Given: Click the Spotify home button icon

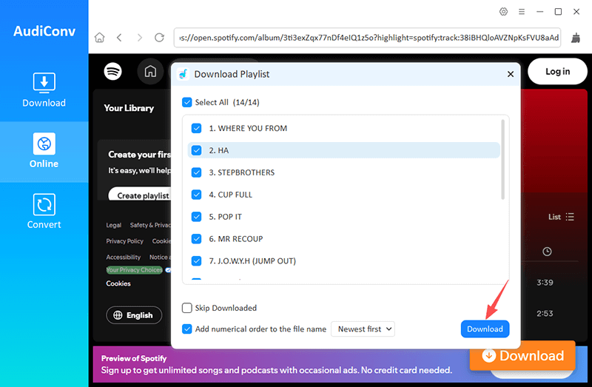Looking at the screenshot, I should (x=150, y=71).
